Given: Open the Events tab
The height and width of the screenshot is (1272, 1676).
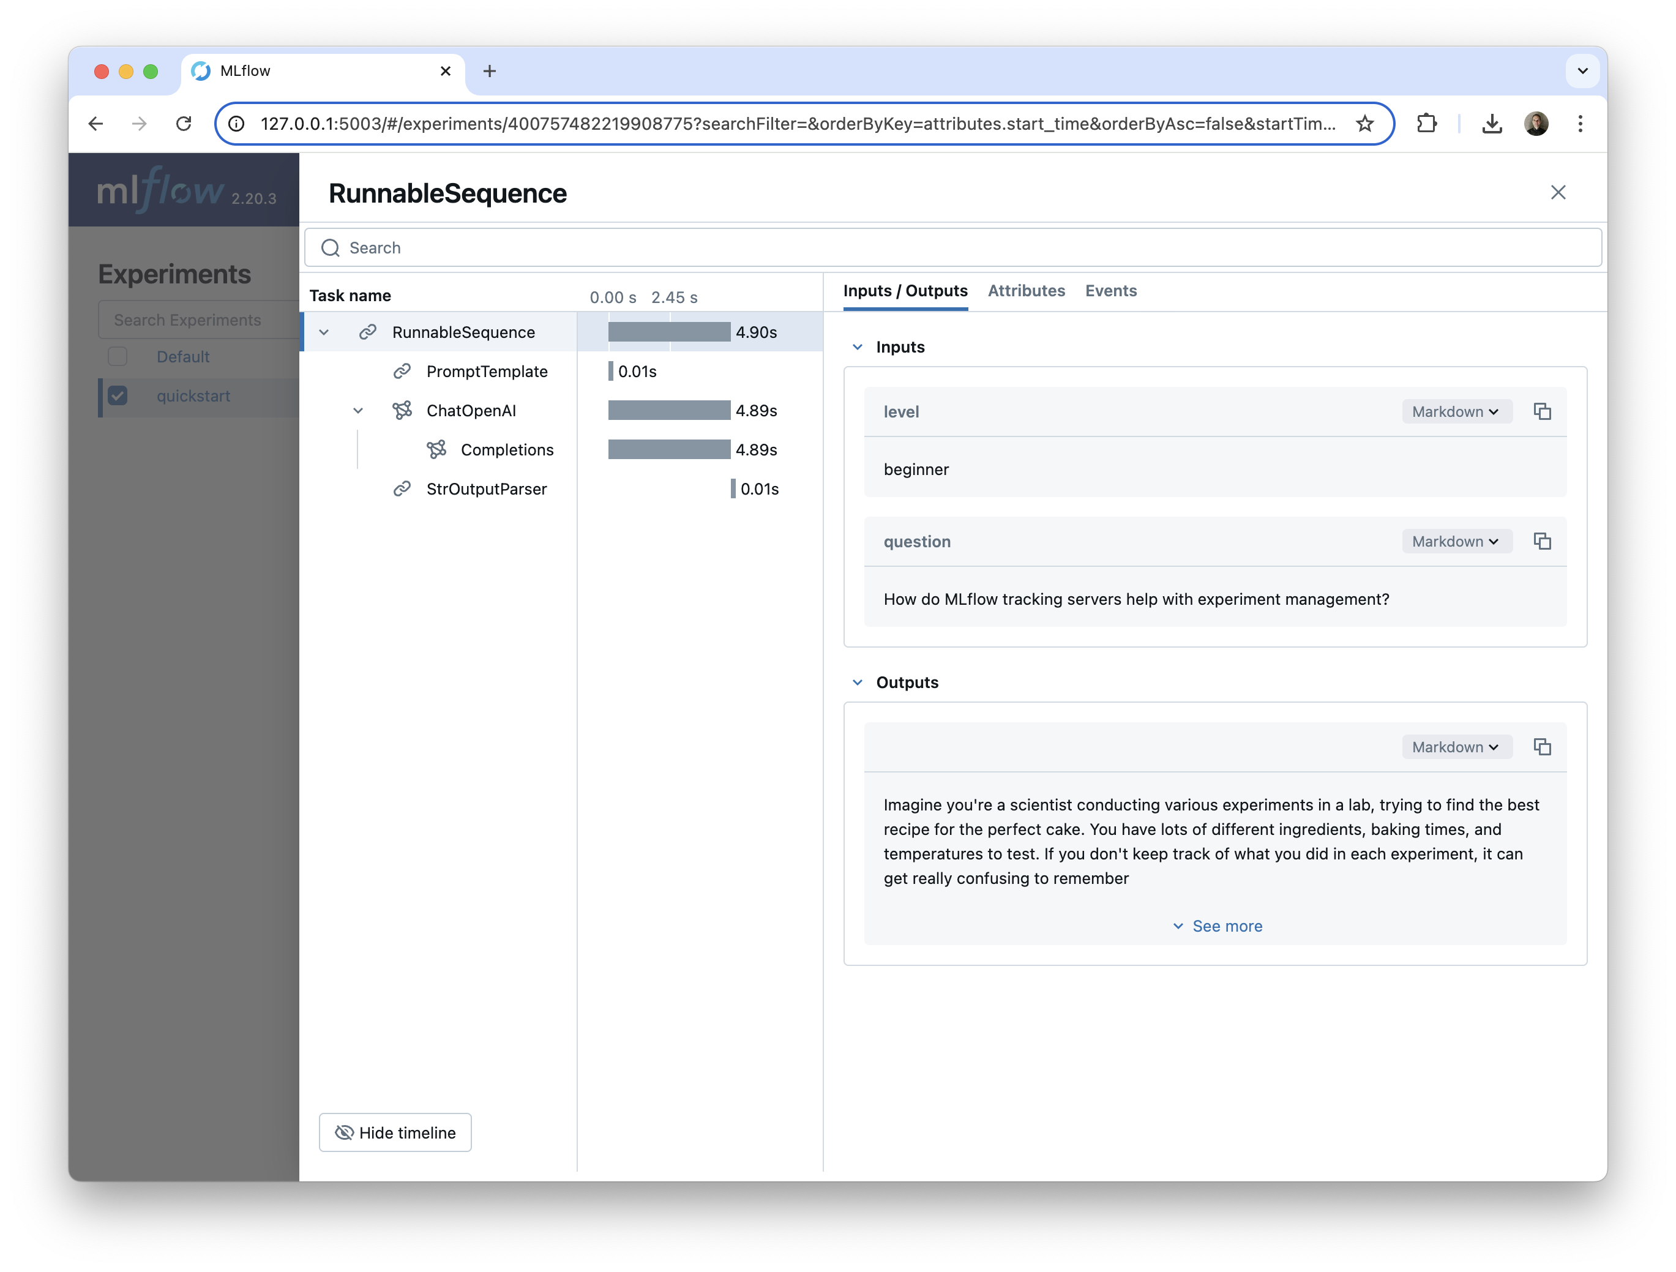Looking at the screenshot, I should pyautogui.click(x=1110, y=291).
